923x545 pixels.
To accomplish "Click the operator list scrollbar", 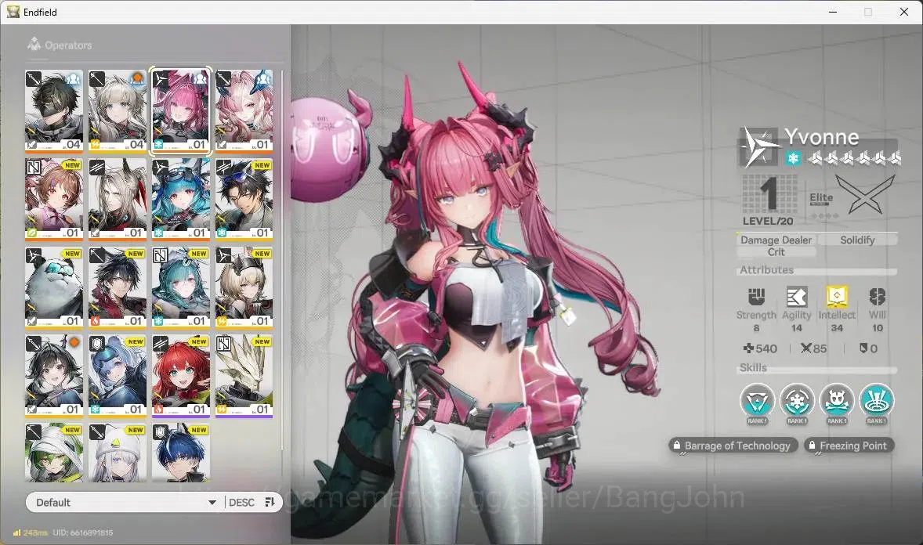I will (282, 261).
